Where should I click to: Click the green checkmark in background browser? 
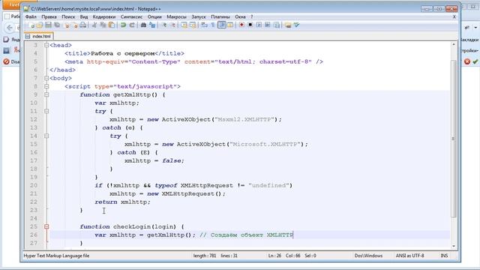tap(475, 61)
